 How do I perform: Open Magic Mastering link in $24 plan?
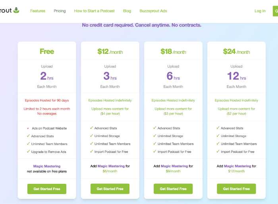click(x=237, y=166)
